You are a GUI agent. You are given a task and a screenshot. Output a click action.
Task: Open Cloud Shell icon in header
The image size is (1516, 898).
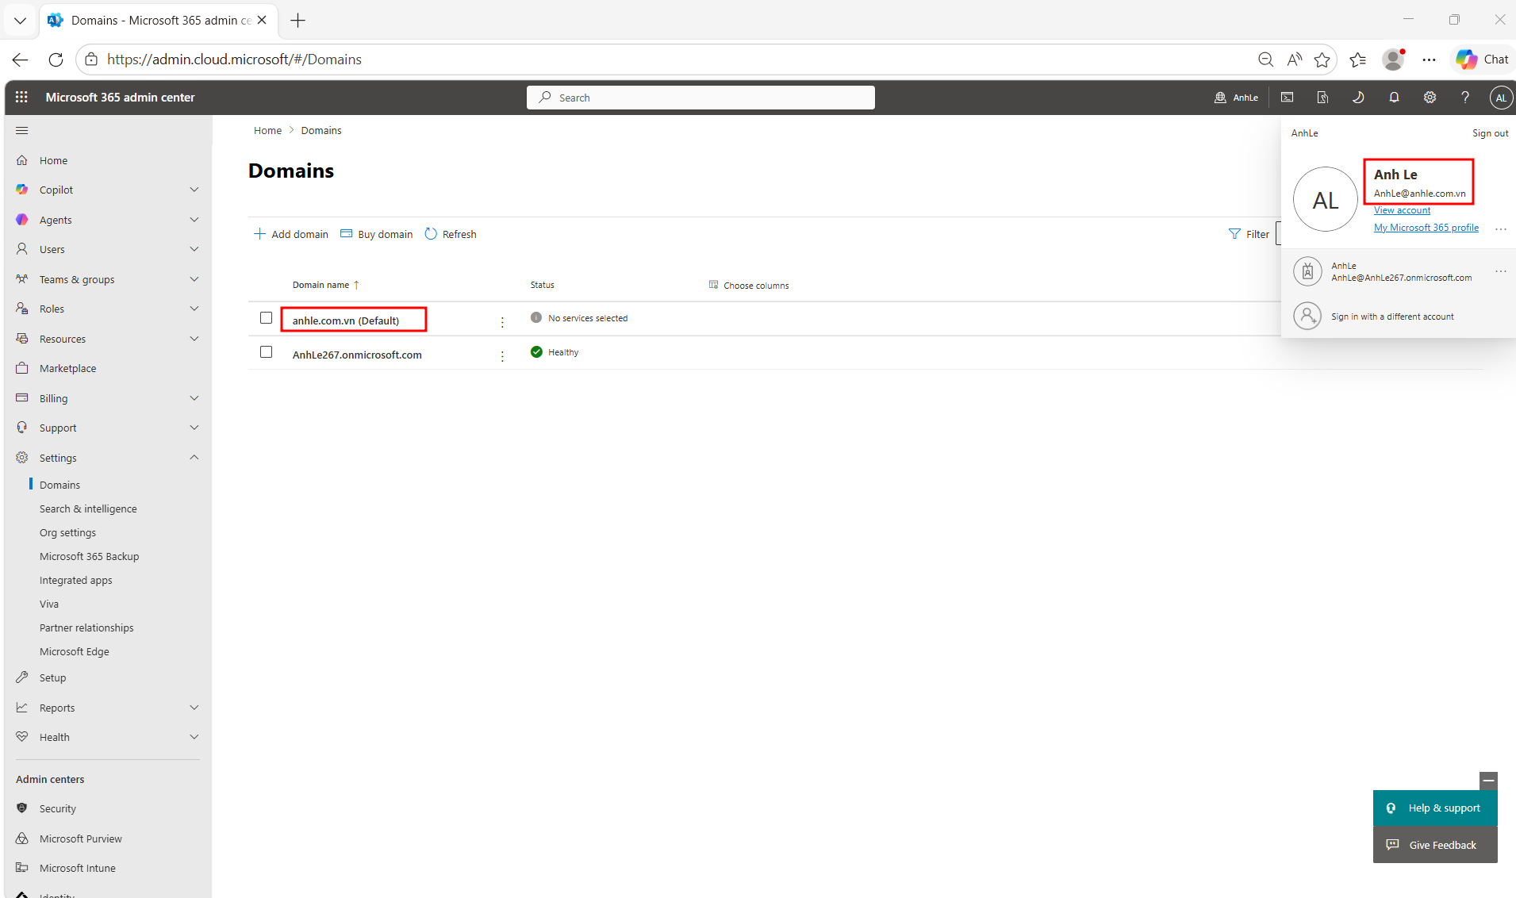(x=1287, y=97)
